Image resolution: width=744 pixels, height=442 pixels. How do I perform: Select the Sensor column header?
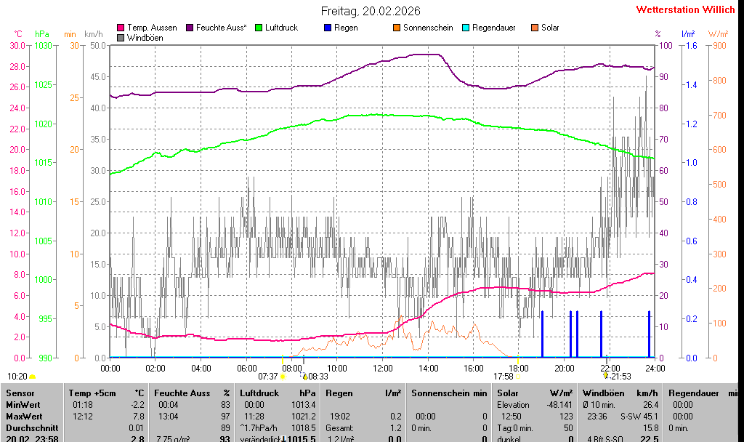[x=20, y=393]
